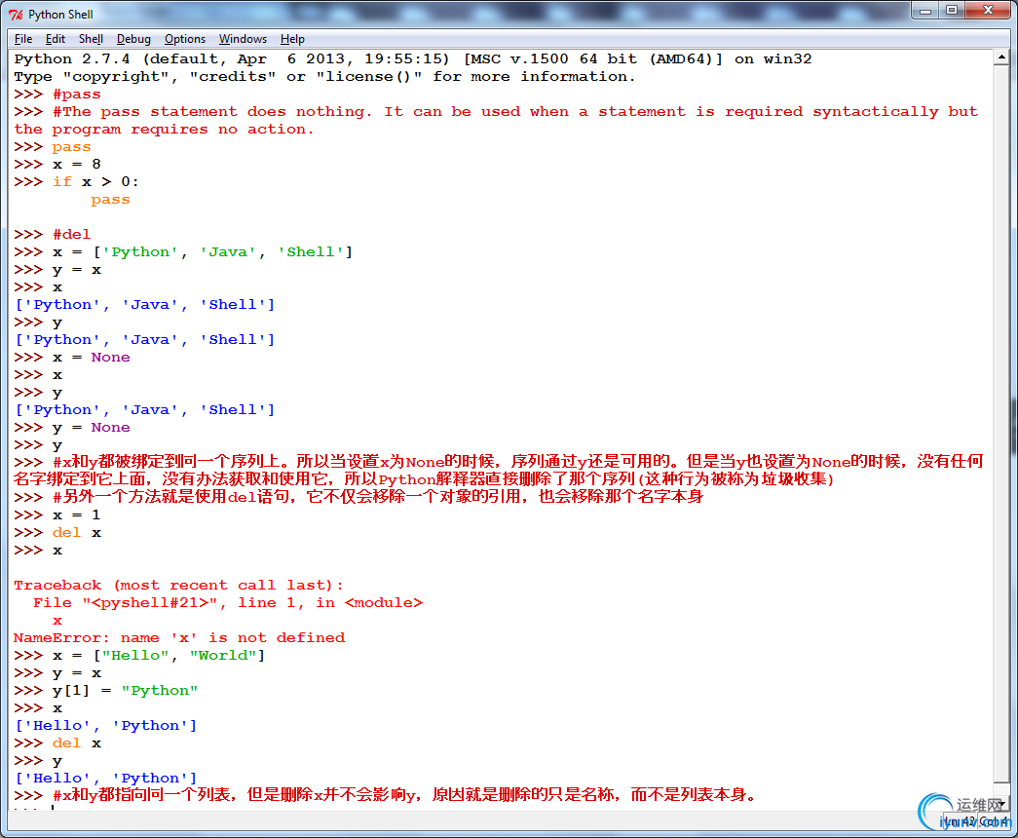Screen dimensions: 1018x838
Task: Open the File menu
Action: pyautogui.click(x=23, y=39)
